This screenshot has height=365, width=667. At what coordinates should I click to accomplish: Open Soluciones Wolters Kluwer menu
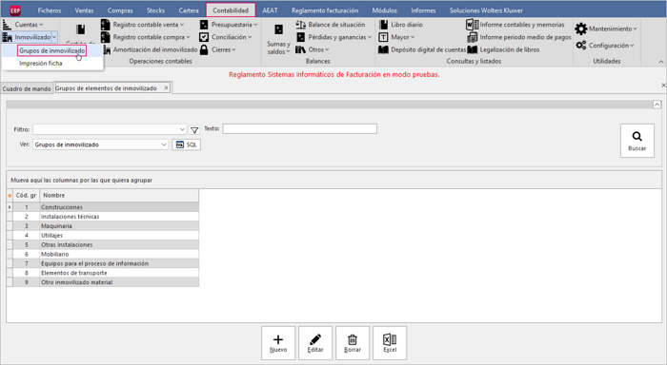point(486,10)
